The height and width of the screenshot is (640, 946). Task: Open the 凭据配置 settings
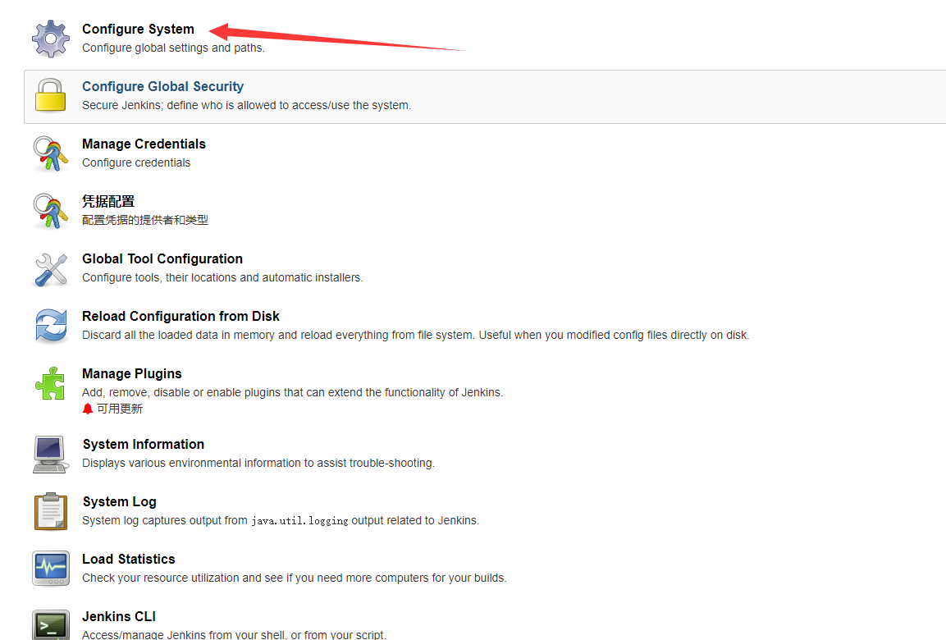click(x=110, y=201)
